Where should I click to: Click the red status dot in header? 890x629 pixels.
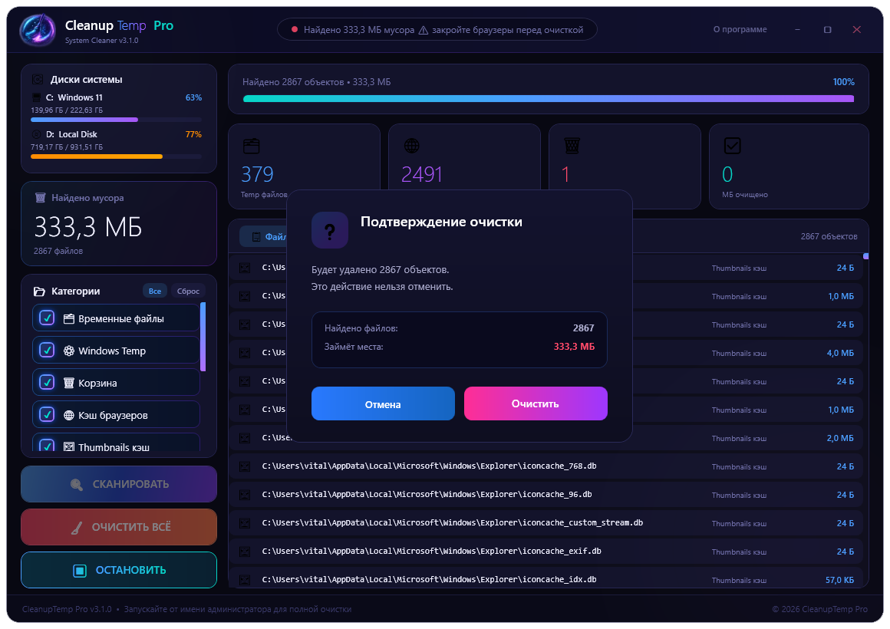pos(295,29)
